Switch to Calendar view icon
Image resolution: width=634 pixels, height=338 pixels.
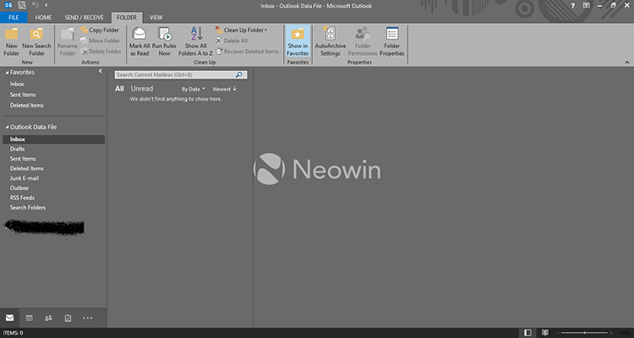pos(29,319)
